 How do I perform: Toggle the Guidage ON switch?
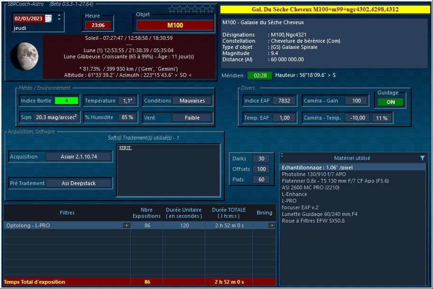click(391, 102)
